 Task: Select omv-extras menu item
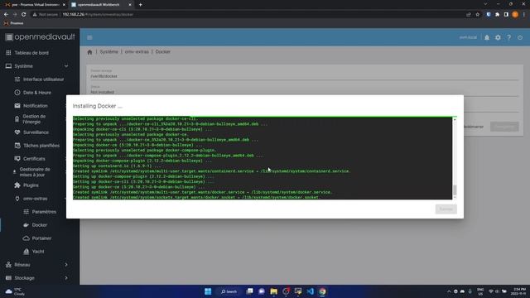(34, 199)
